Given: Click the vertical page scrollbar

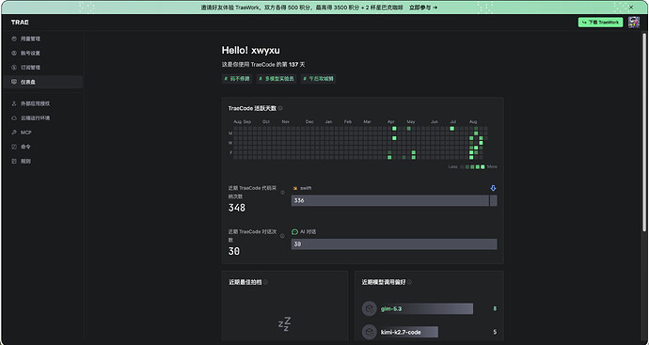Looking at the screenshot, I should click(x=644, y=133).
